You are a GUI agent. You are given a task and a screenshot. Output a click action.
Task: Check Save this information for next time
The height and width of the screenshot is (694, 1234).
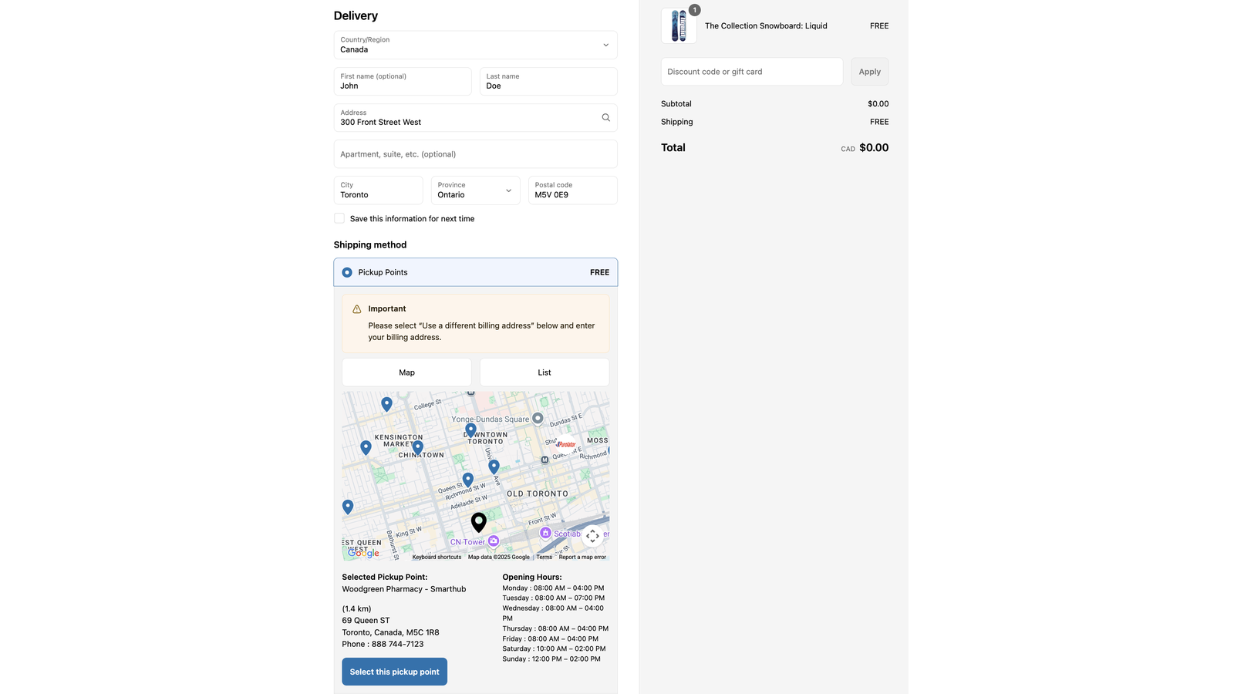click(339, 218)
